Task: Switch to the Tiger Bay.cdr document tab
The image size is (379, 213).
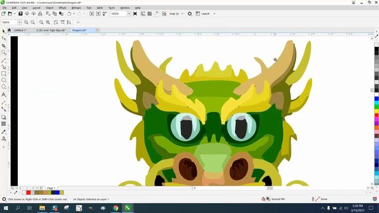Action: [x=51, y=30]
